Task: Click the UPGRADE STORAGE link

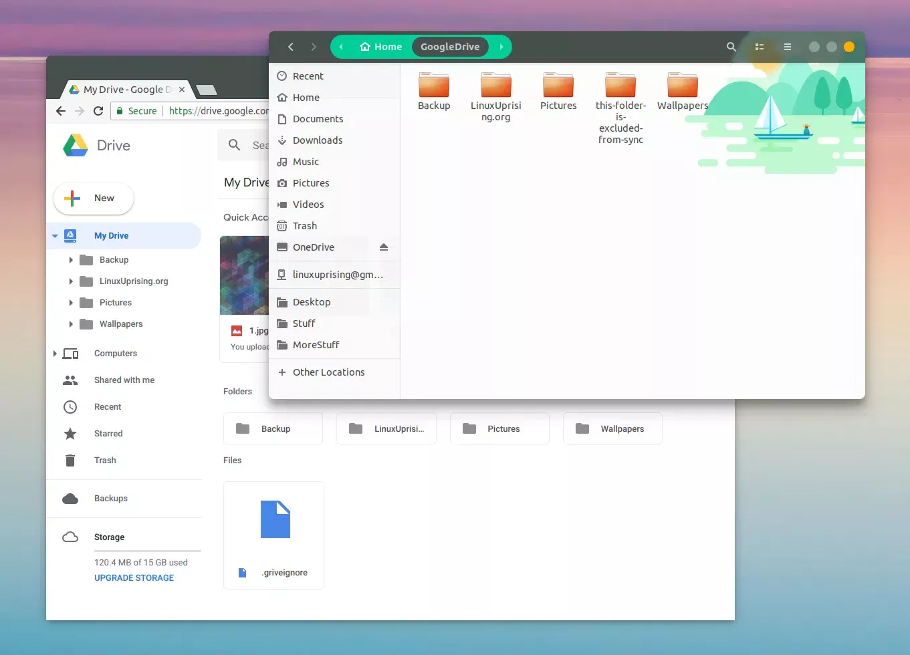Action: 133,577
